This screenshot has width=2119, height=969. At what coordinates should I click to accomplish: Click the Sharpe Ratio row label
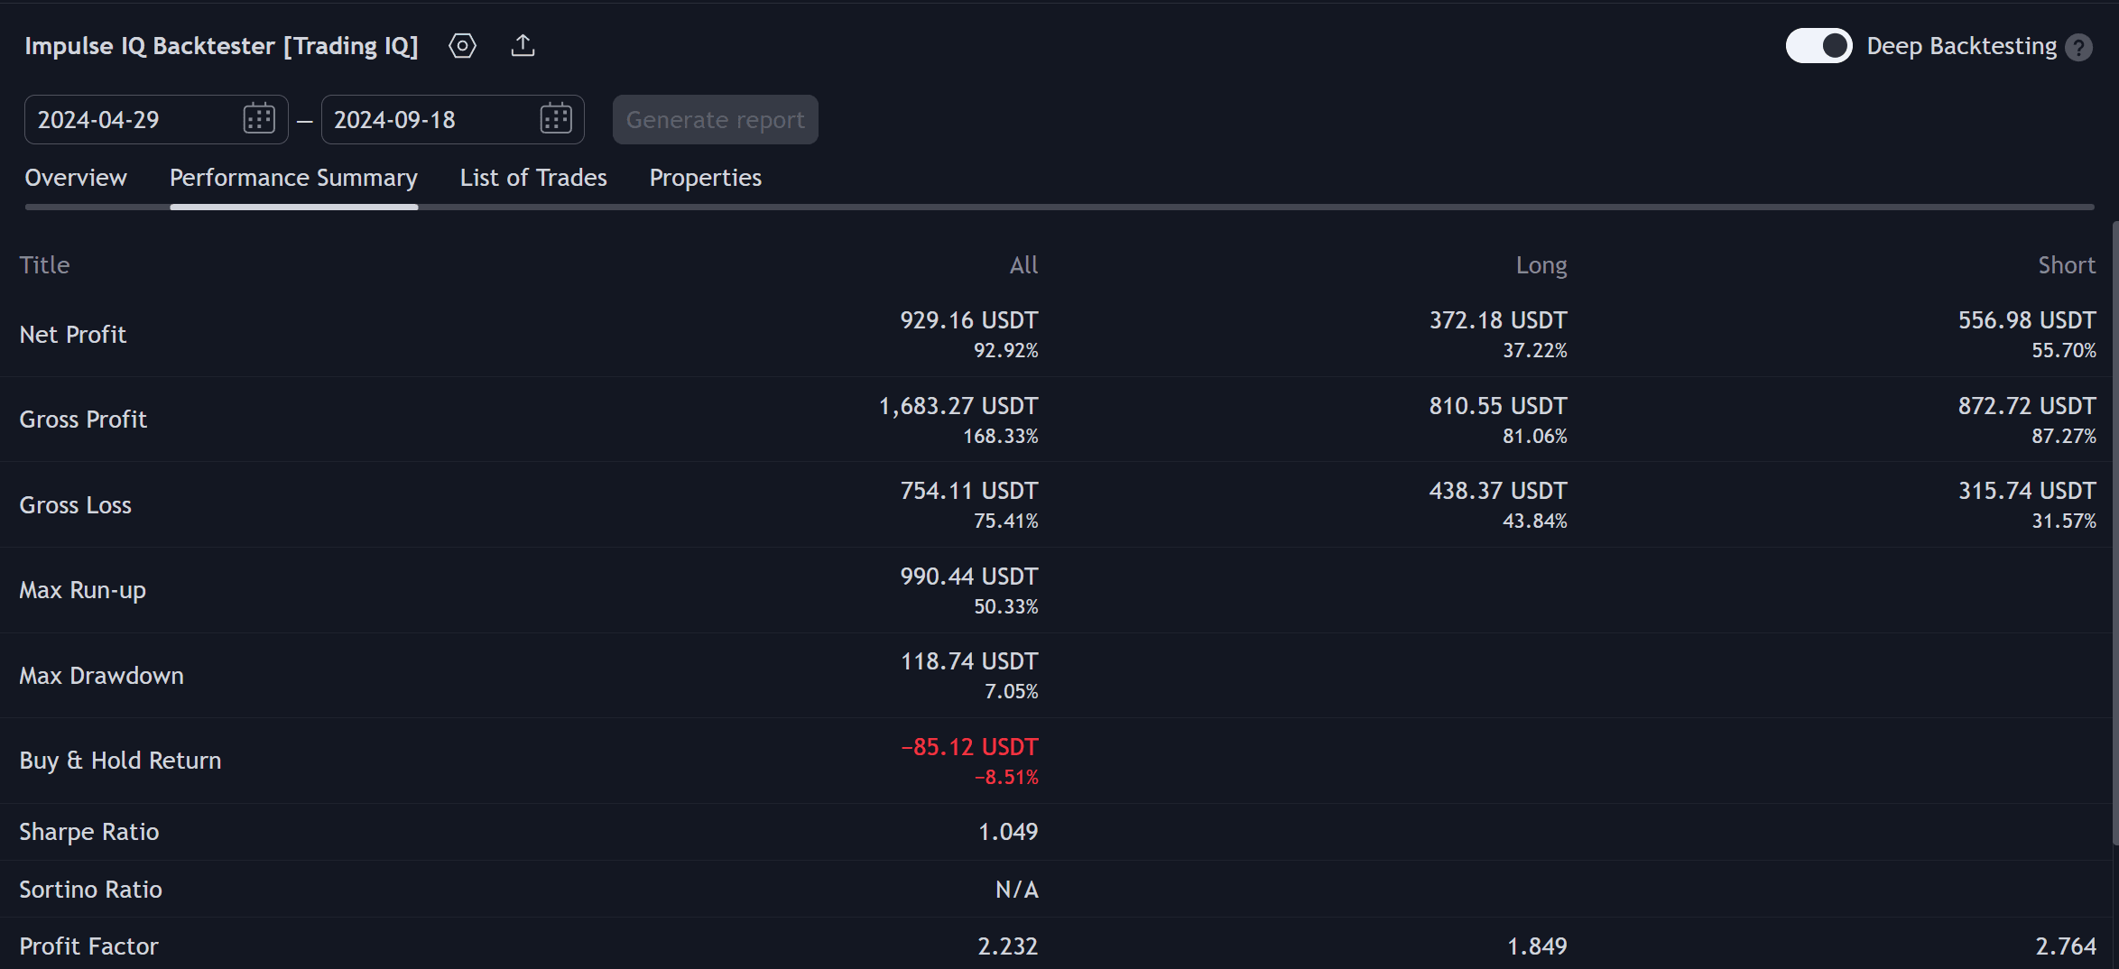[89, 832]
